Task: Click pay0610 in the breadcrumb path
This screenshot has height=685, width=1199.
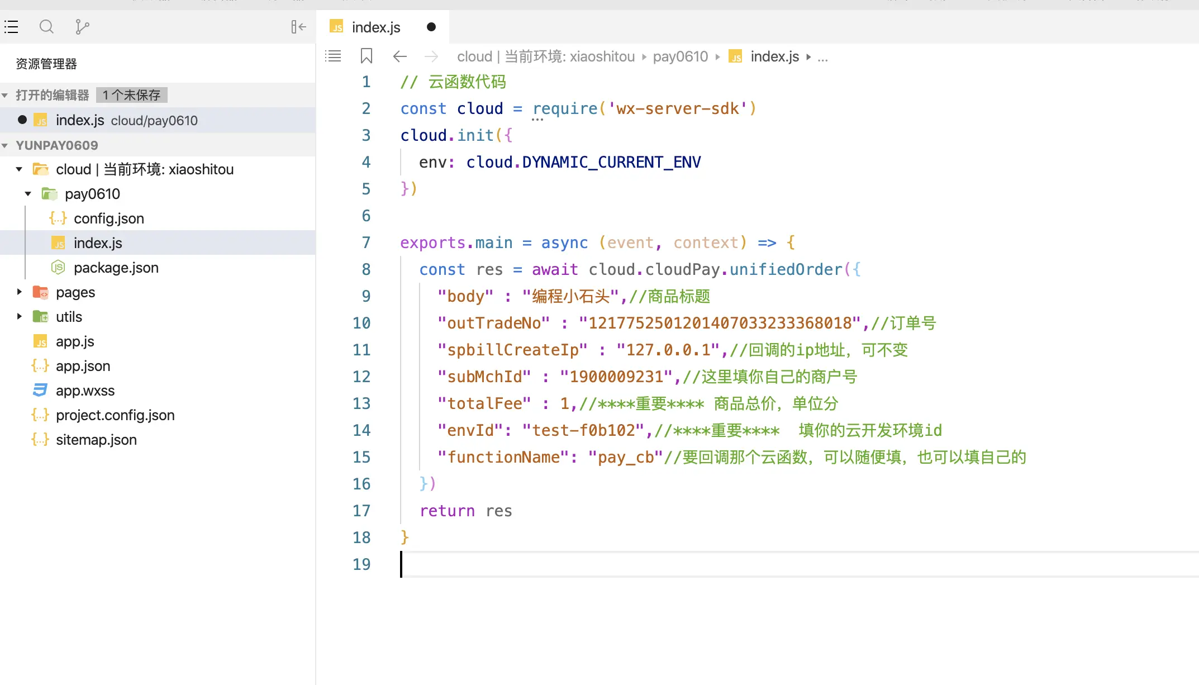Action: tap(680, 56)
